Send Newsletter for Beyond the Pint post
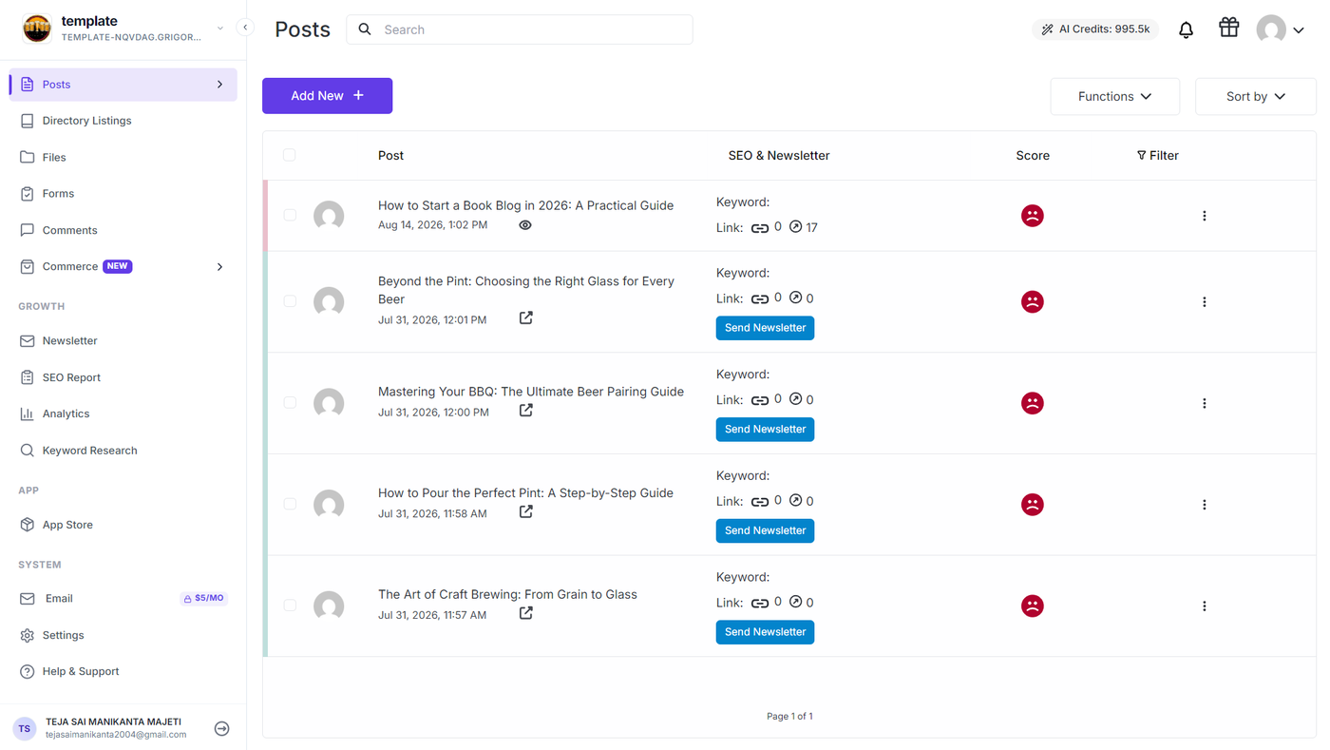Image resolution: width=1330 pixels, height=750 pixels. click(765, 328)
